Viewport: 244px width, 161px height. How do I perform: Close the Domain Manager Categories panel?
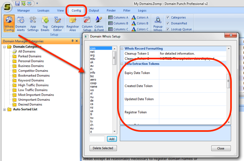pos(77,41)
